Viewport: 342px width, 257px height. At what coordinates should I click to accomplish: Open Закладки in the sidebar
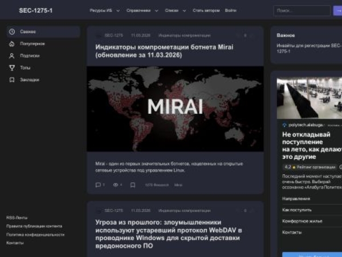30,80
